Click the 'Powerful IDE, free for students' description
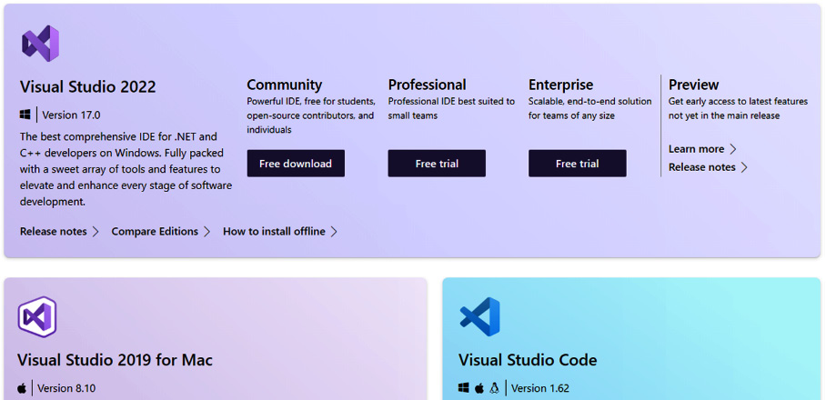The height and width of the screenshot is (400, 826). [311, 115]
